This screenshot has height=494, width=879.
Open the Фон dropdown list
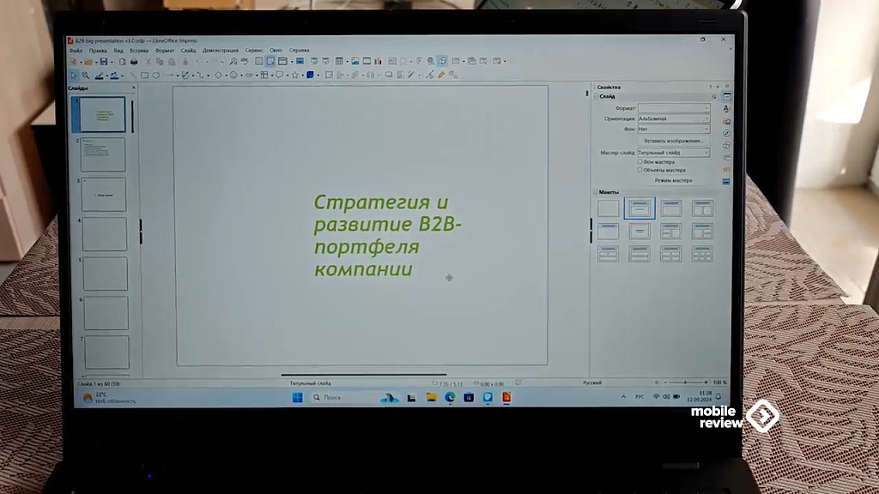click(674, 129)
